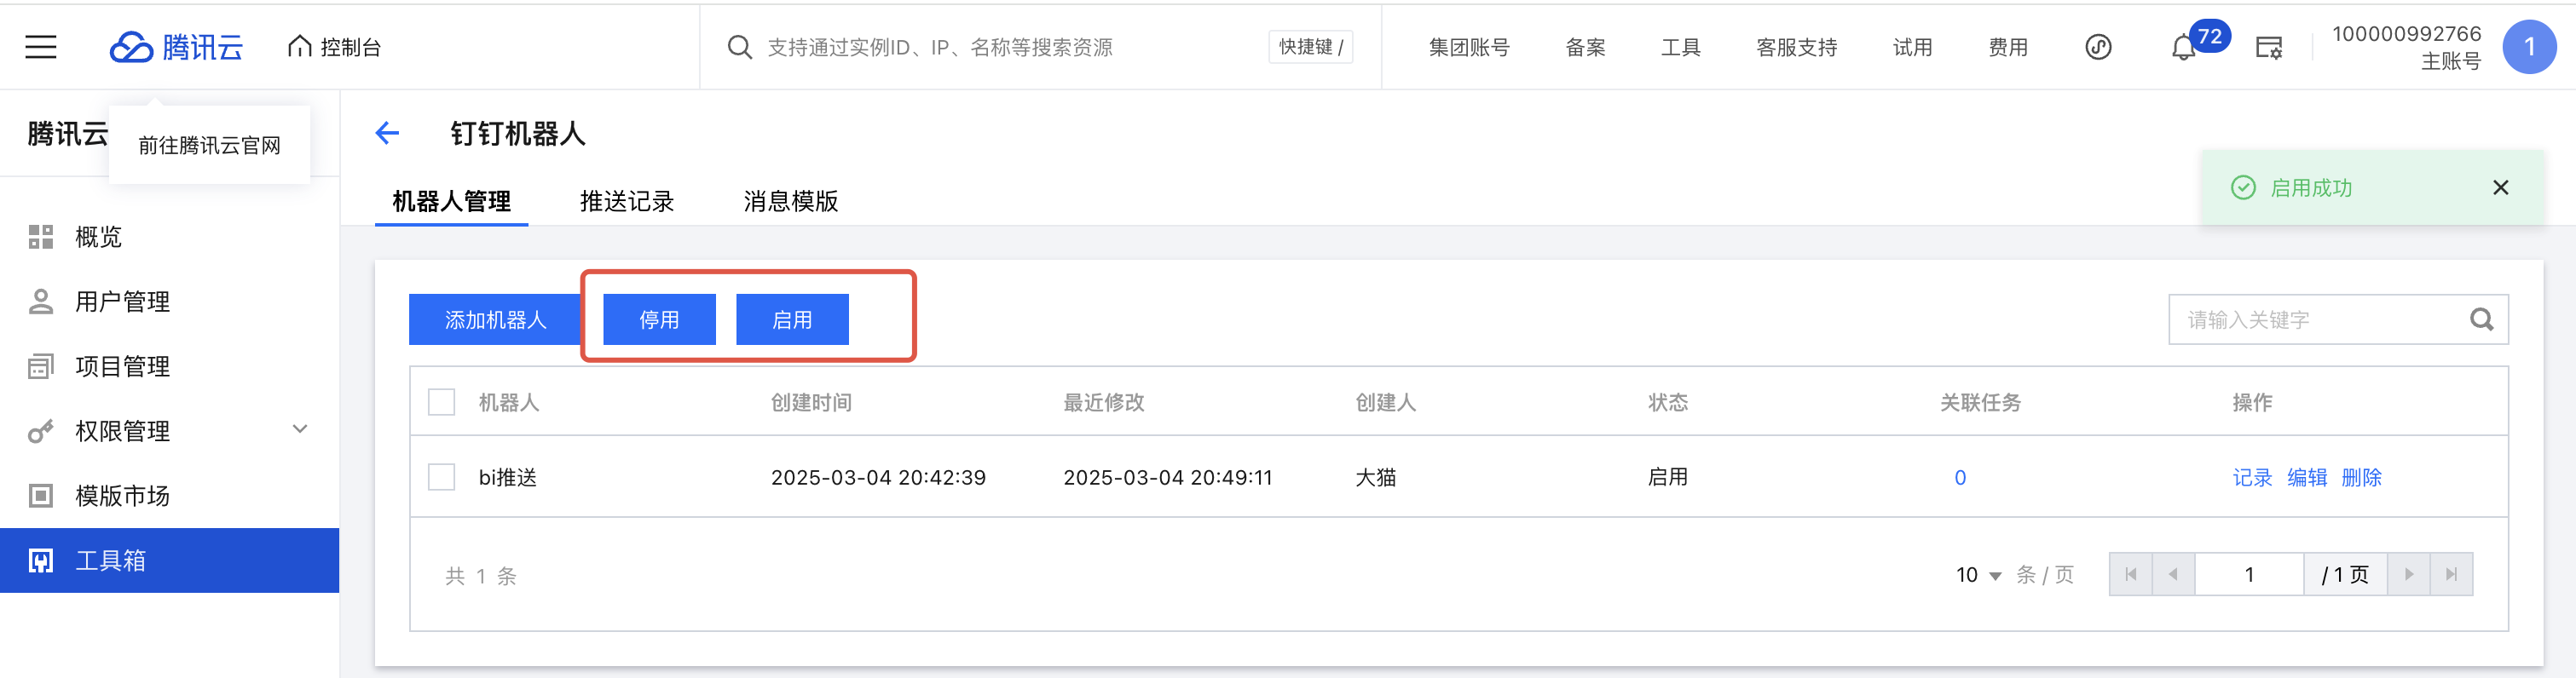This screenshot has height=678, width=2576.
Task: Click the 创建时间 column header
Action: pyautogui.click(x=811, y=402)
